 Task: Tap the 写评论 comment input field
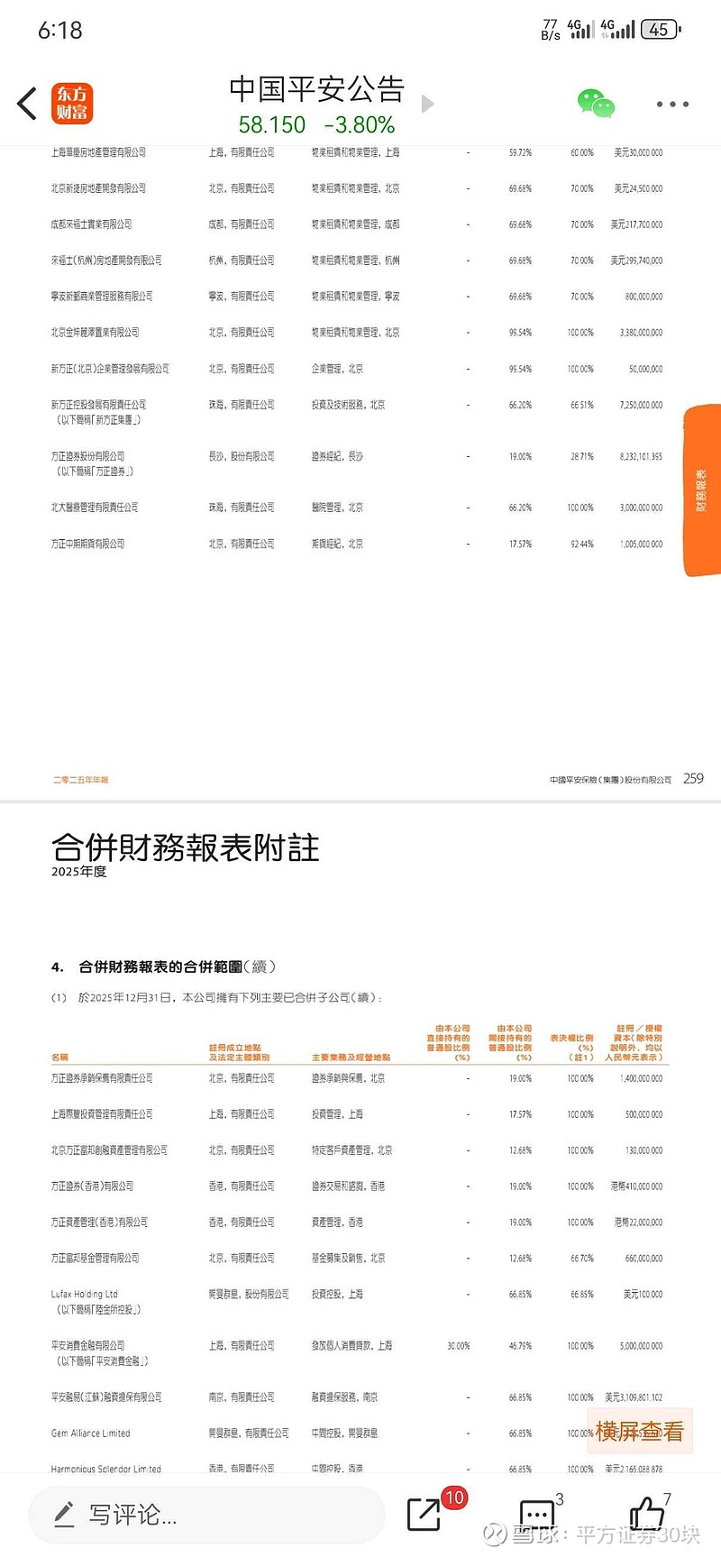206,1515
